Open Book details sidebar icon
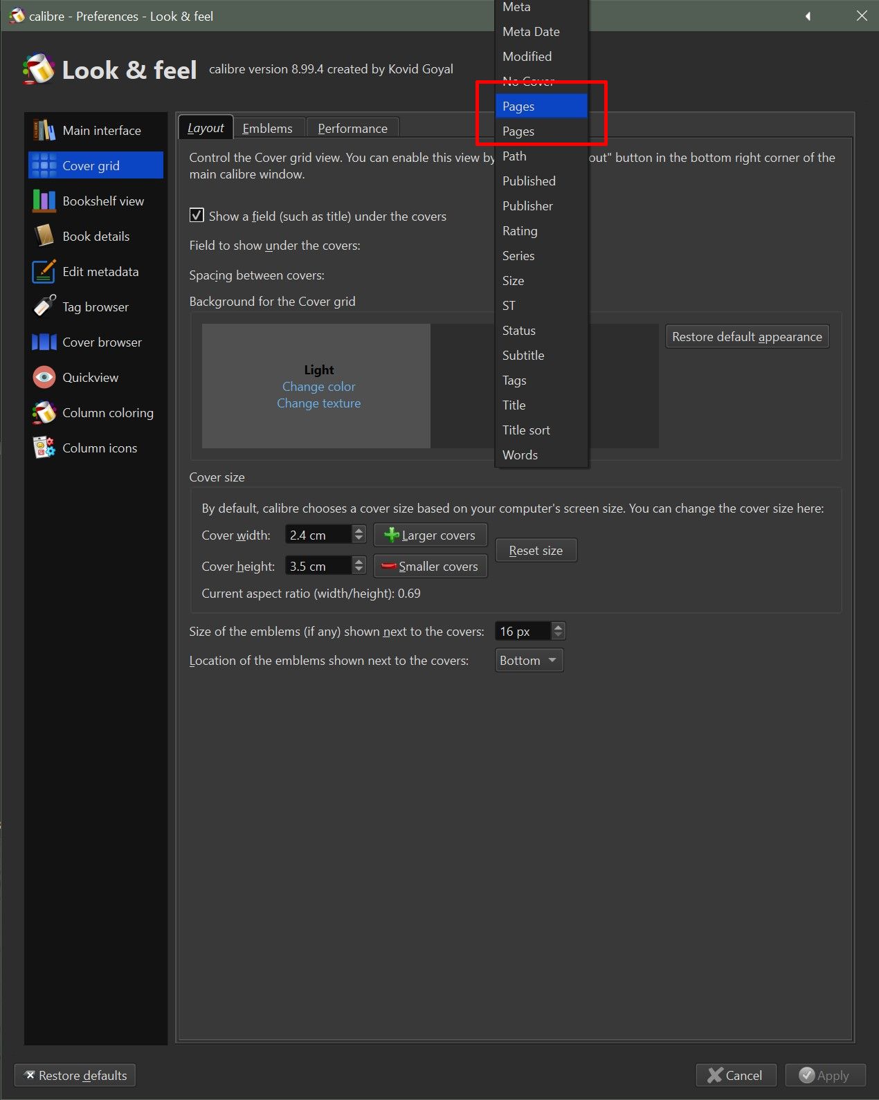Image resolution: width=879 pixels, height=1100 pixels. click(x=44, y=236)
